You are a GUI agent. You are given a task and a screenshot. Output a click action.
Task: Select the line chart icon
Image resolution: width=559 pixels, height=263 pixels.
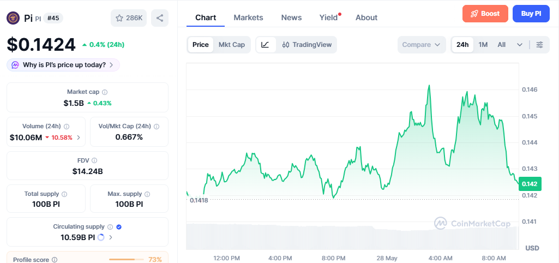(265, 45)
